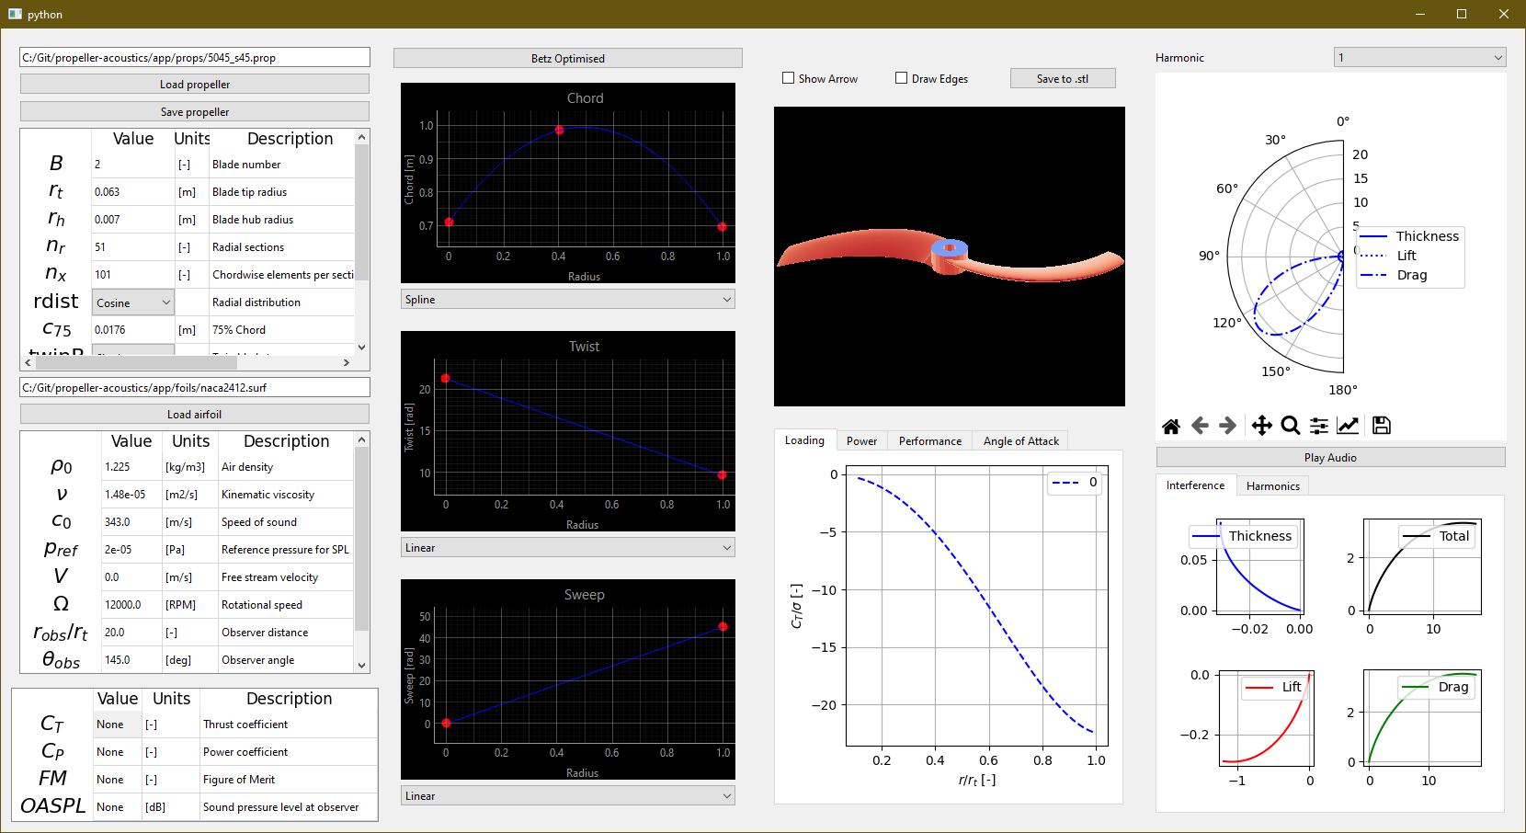The image size is (1526, 833).
Task: Click the Betz Optimised button
Action: click(567, 59)
